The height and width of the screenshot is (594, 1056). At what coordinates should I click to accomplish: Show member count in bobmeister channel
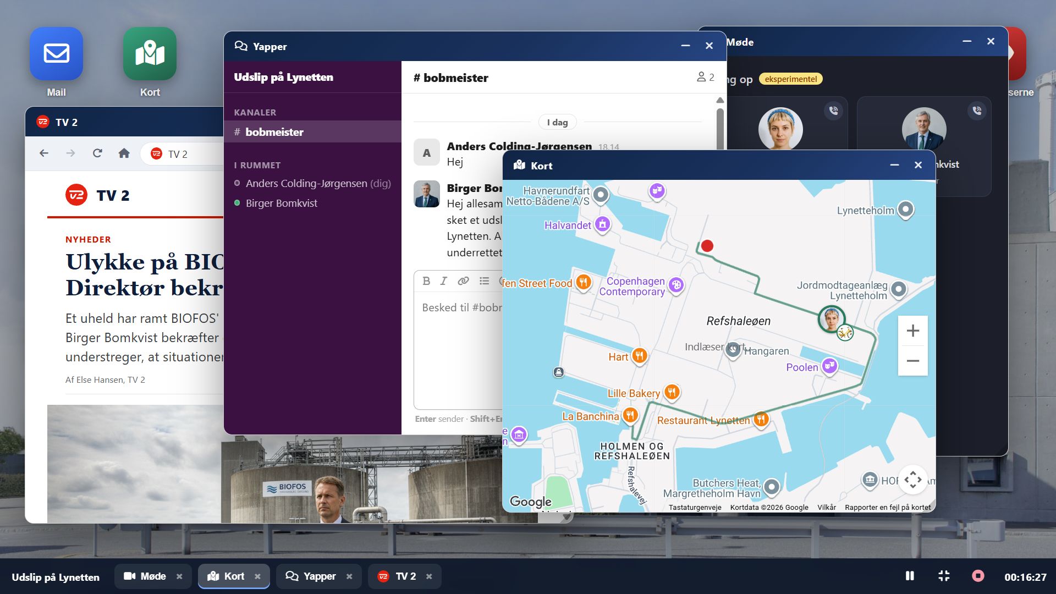pyautogui.click(x=706, y=77)
